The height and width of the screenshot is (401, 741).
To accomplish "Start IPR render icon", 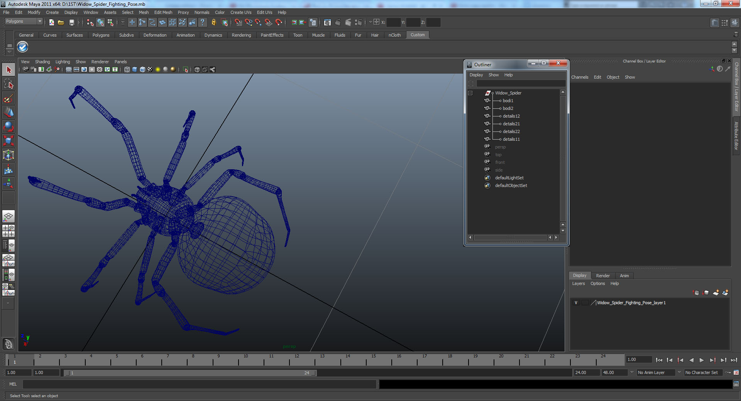I will [348, 22].
